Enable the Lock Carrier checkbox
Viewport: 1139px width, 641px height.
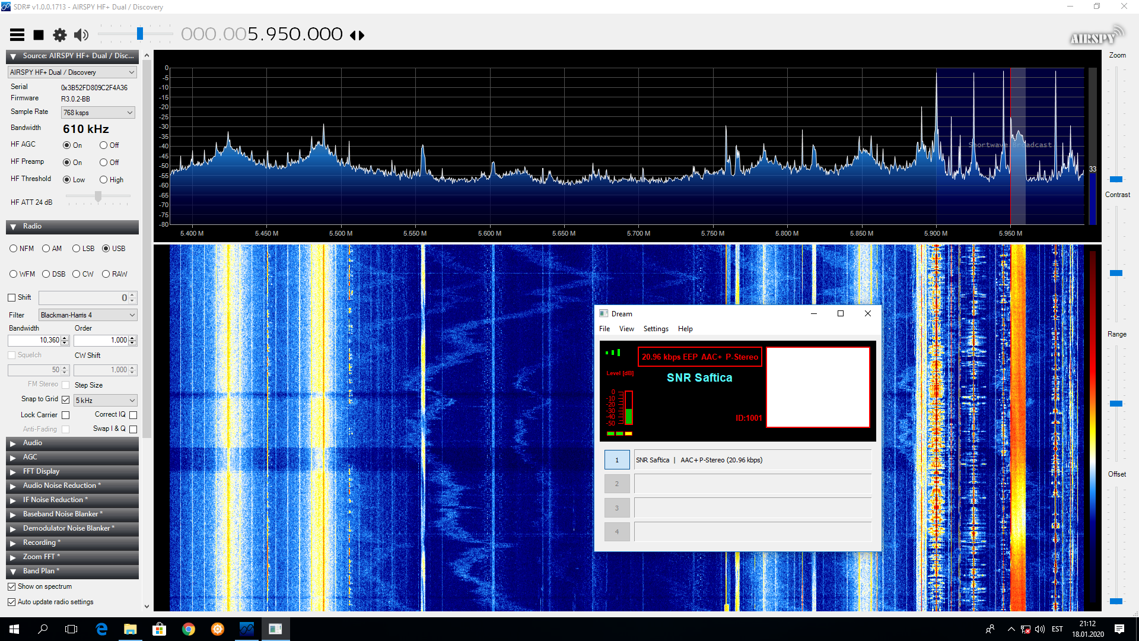66,415
